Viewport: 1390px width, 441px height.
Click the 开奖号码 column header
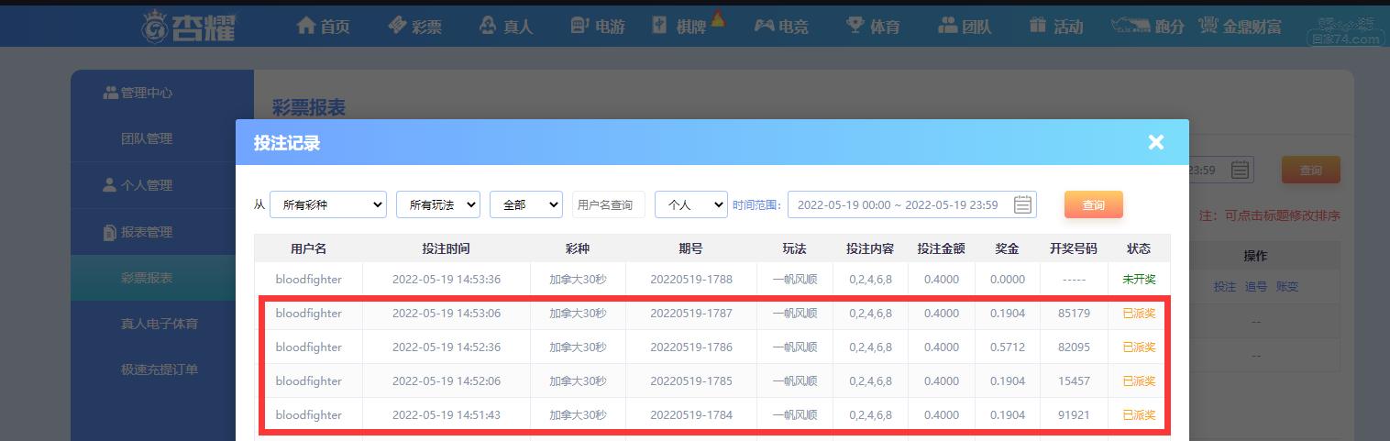(1074, 248)
